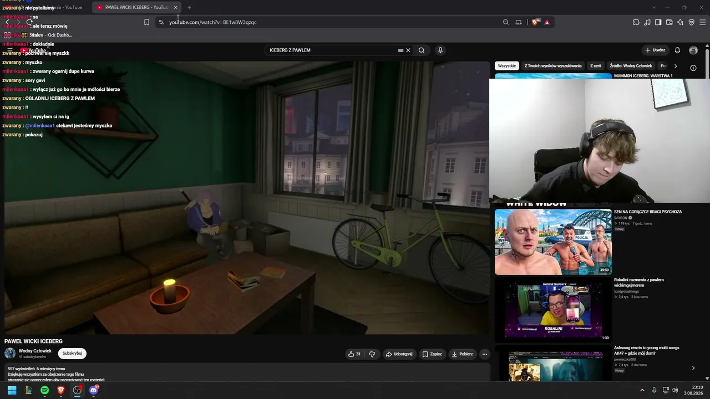The image size is (710, 399).
Task: Open the SAYGON channel link
Action: (621, 218)
